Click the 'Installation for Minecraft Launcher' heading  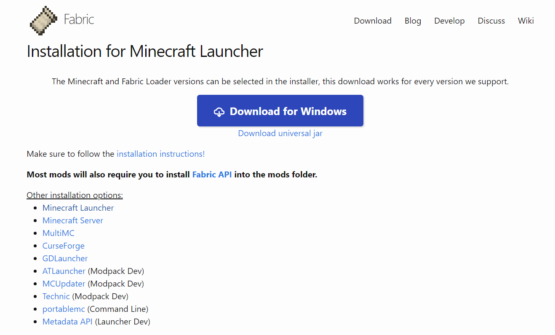pos(145,51)
